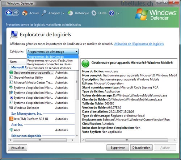Click the Explorateur de logiciels header icon
This screenshot has width=181, height=160.
coord(14,34)
